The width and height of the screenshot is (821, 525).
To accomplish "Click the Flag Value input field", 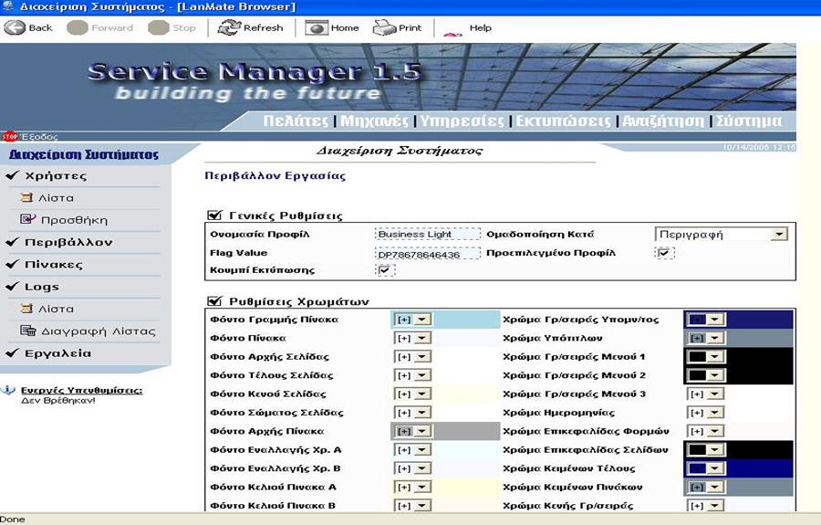I will (x=428, y=254).
